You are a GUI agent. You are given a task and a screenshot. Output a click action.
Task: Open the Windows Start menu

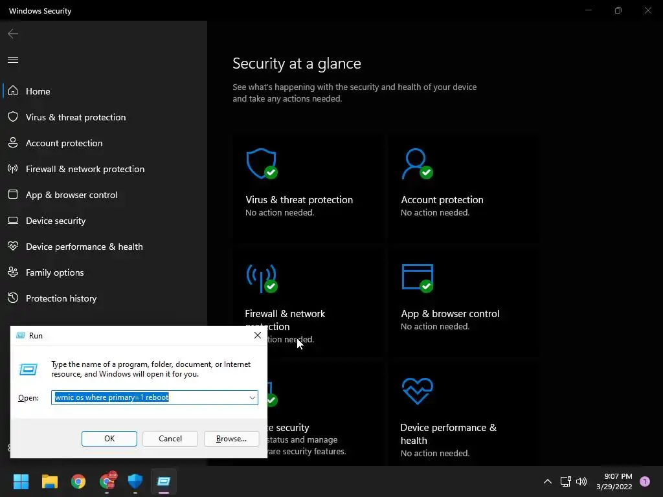(21, 481)
